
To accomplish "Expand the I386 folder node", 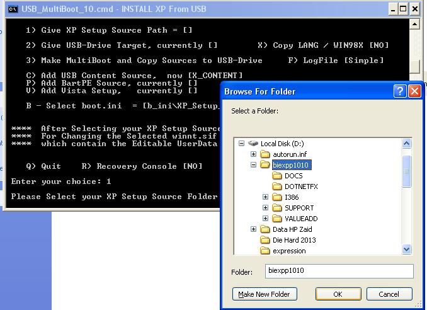I will click(265, 197).
